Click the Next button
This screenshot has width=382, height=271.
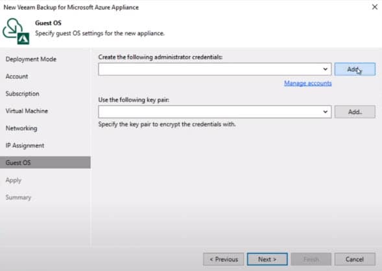pos(267,259)
